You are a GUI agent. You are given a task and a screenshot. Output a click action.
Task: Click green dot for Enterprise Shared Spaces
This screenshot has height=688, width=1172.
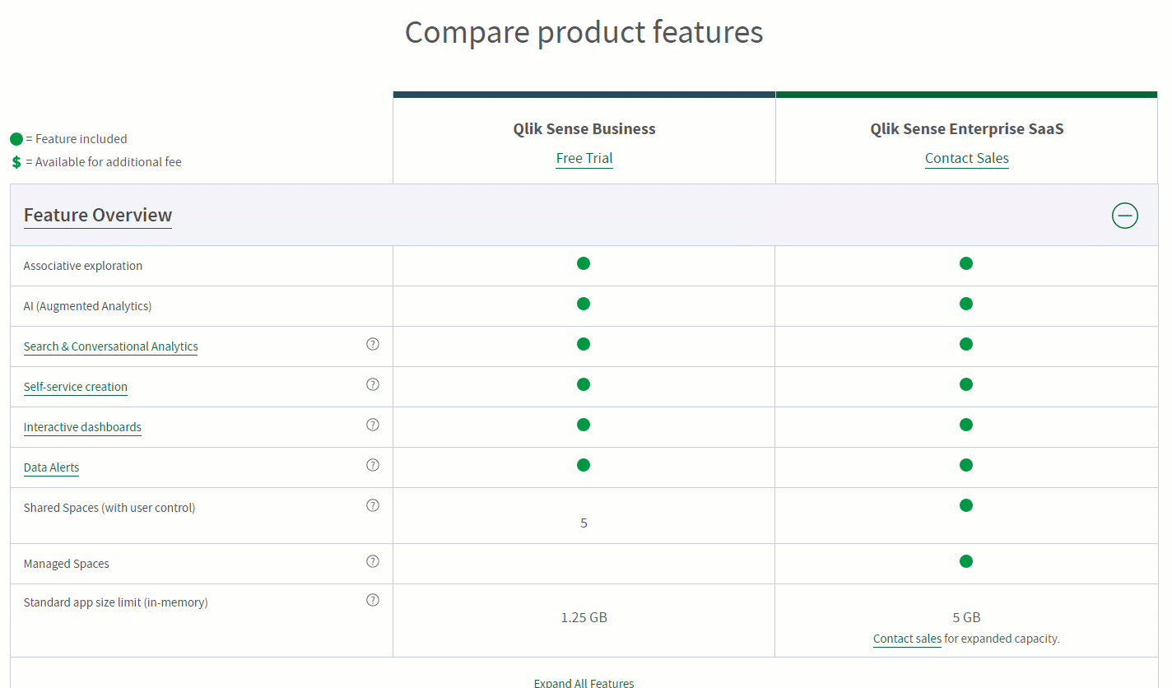[966, 505]
